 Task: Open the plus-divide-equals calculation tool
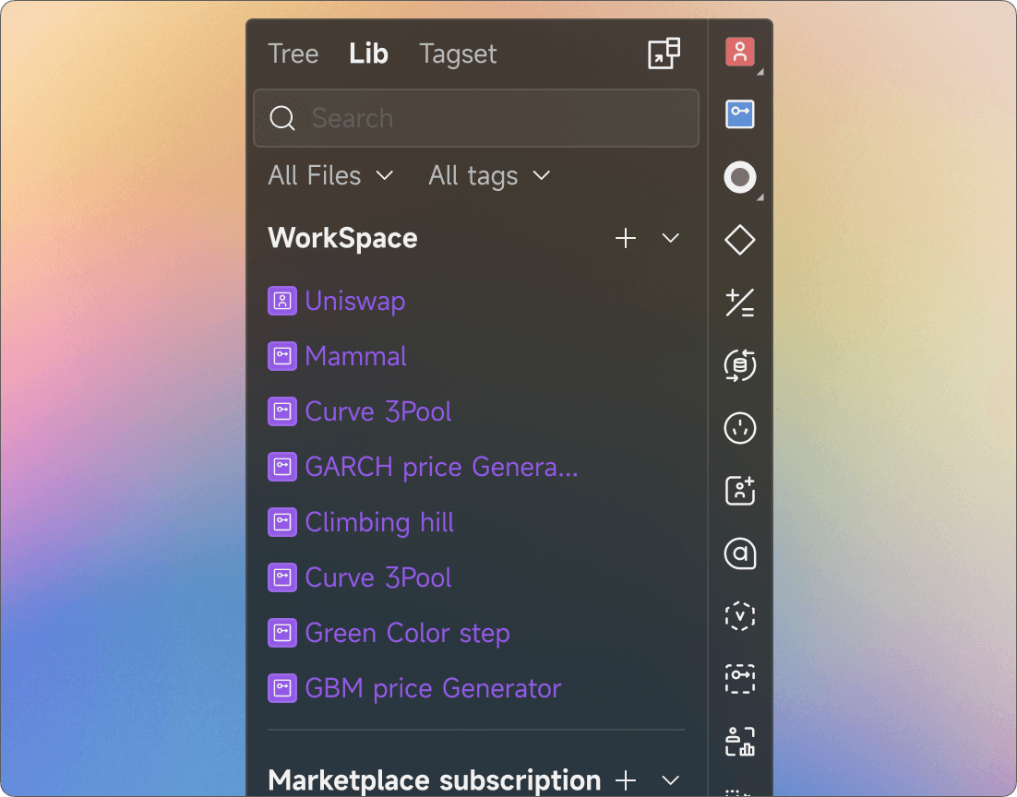coord(740,303)
